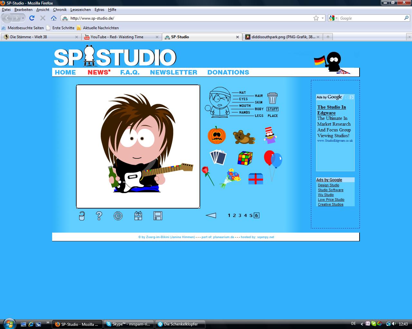
Task: Select the STUFF category label
Action: click(273, 109)
